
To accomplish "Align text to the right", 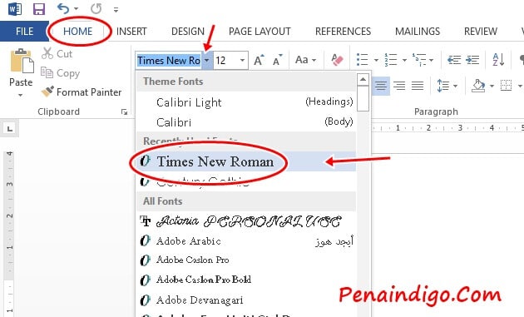I will click(399, 86).
